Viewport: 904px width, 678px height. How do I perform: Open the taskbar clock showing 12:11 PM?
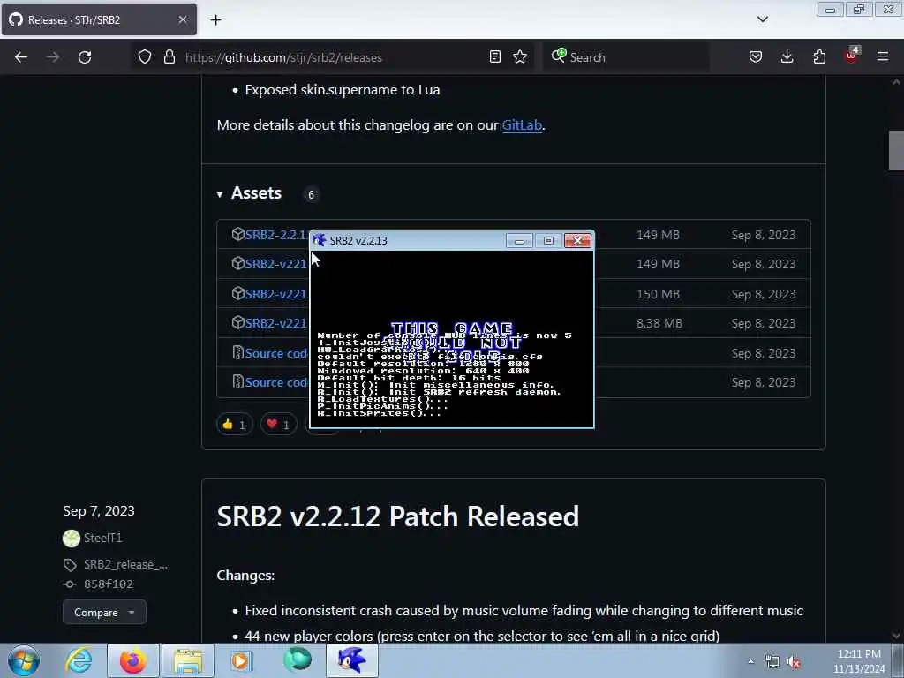click(x=859, y=660)
